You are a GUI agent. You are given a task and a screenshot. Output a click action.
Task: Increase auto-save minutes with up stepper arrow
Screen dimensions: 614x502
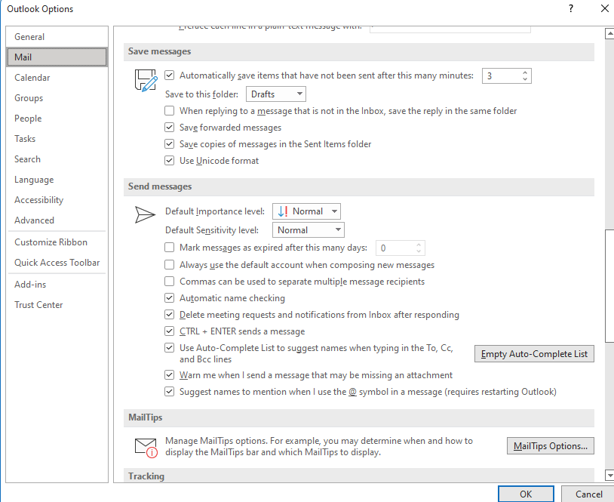(x=526, y=72)
